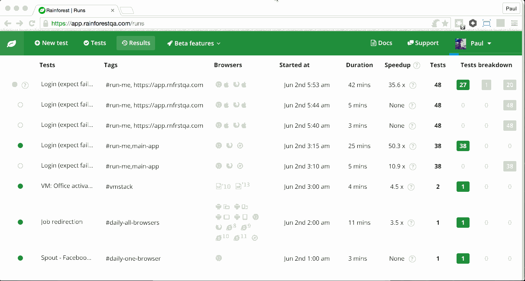
Task: Select the Results navbar item
Action: tap(136, 43)
